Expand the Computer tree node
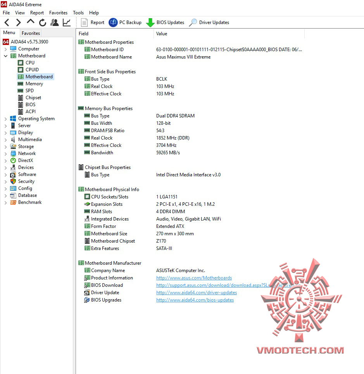 point(6,49)
